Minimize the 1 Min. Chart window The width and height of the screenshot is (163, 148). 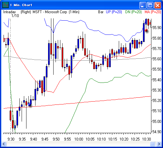143,5
